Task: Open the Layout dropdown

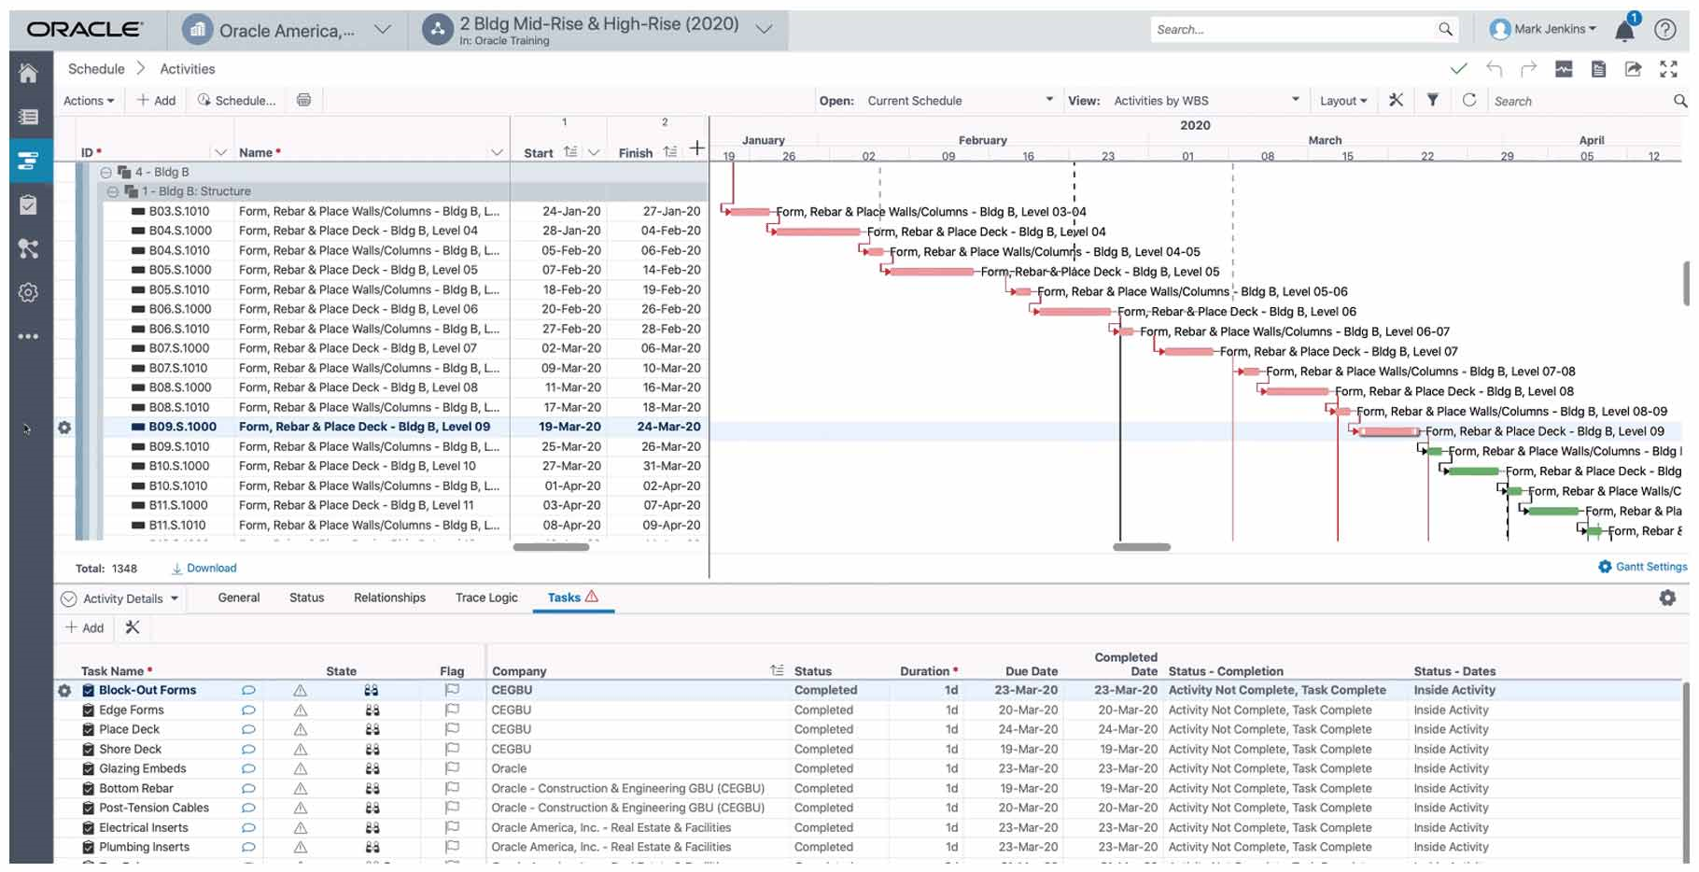Action: click(1343, 100)
